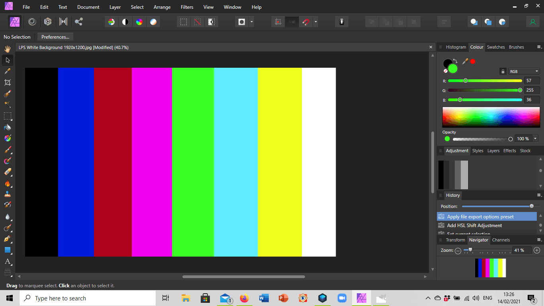Switch to the Layers tab
The image size is (544, 306).
click(x=493, y=151)
